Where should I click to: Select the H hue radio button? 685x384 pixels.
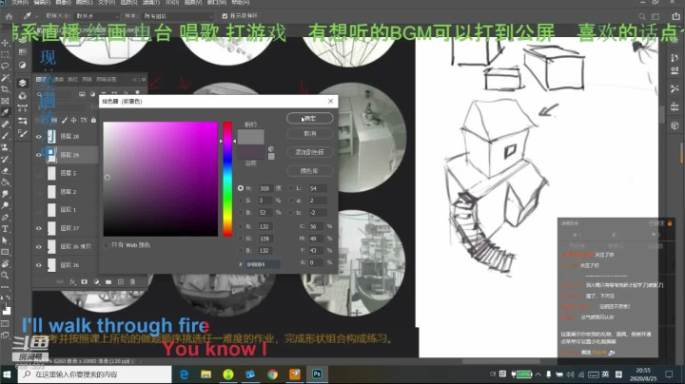(241, 188)
